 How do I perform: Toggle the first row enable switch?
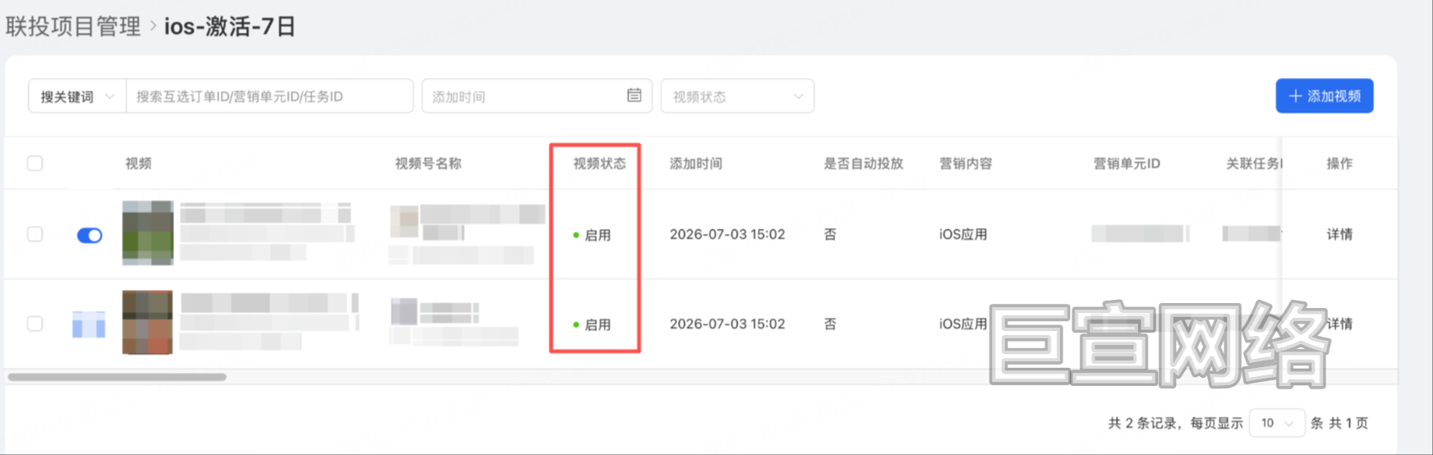(90, 236)
